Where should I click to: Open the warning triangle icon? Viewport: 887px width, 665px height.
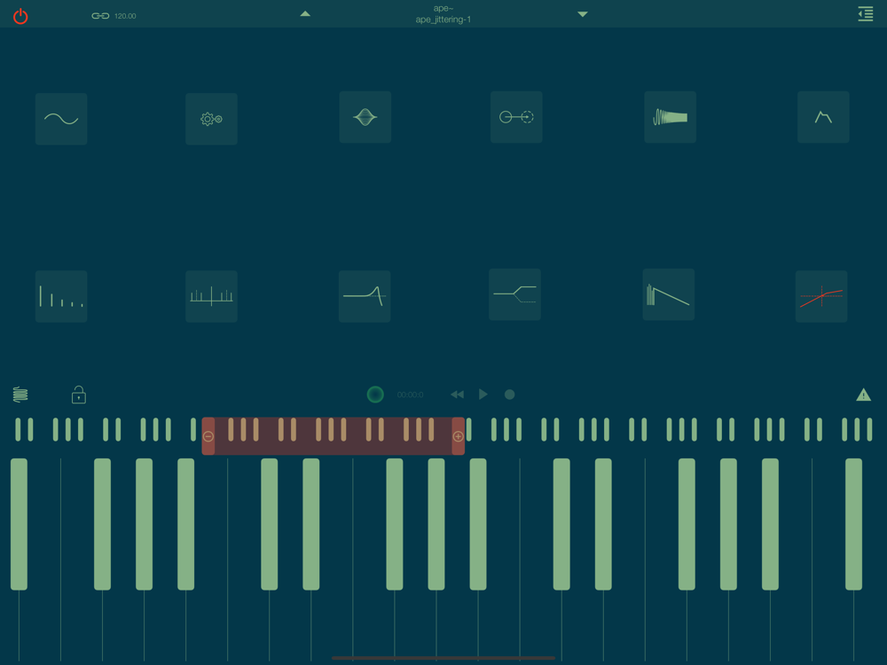coord(863,395)
